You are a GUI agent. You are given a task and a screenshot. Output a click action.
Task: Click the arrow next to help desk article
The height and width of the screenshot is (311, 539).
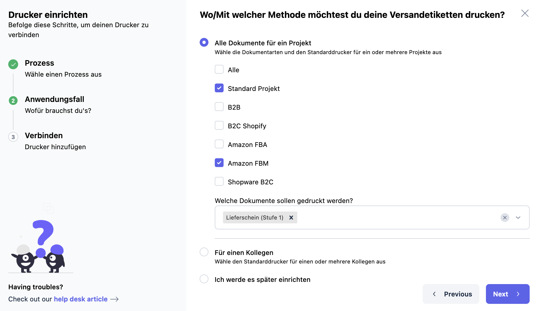[114, 299]
